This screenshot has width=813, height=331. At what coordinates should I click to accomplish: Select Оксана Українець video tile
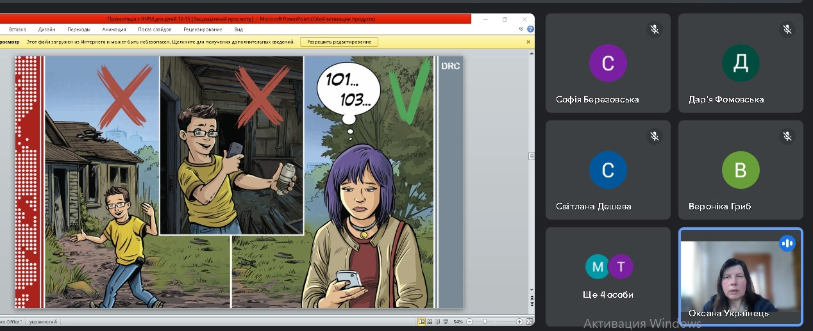pos(741,277)
